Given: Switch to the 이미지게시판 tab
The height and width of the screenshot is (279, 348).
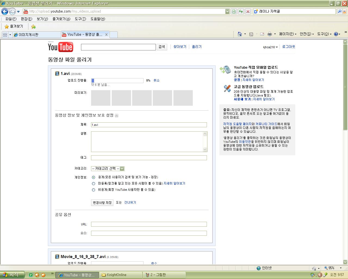Looking at the screenshot, I should coord(36,35).
